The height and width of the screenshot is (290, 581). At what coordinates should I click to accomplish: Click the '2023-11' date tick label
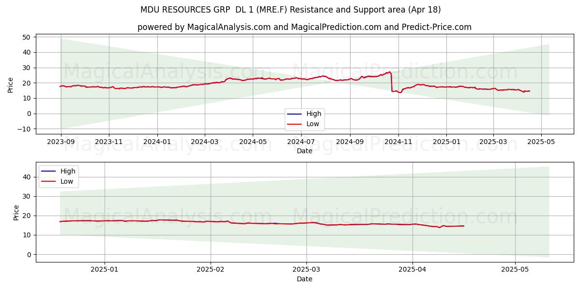[109, 142]
